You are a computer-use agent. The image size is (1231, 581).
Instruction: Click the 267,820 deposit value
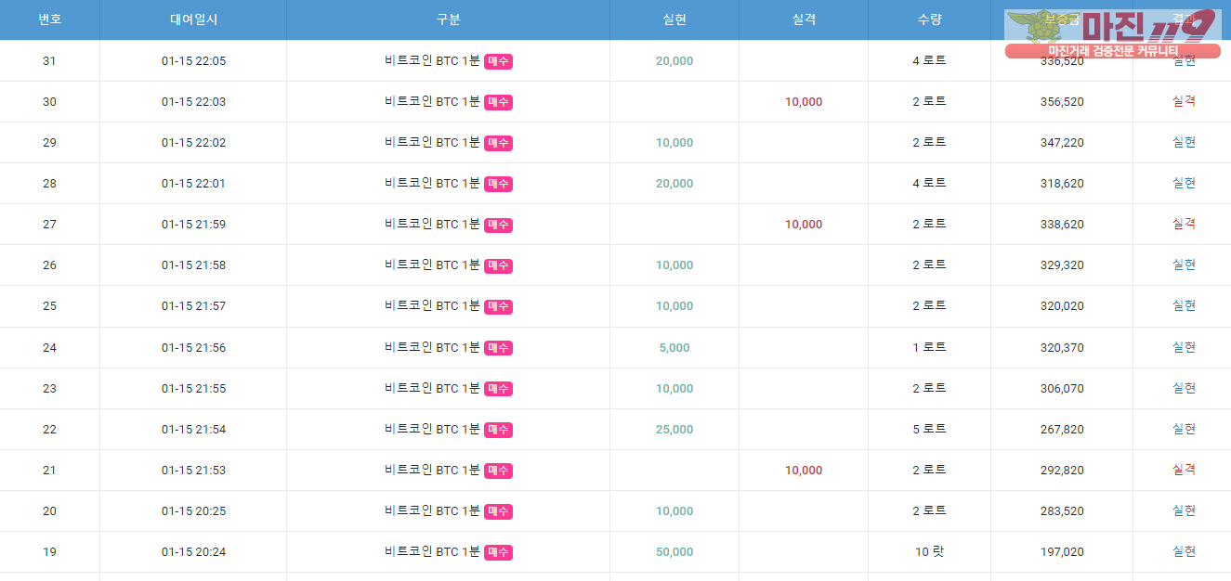(1062, 429)
